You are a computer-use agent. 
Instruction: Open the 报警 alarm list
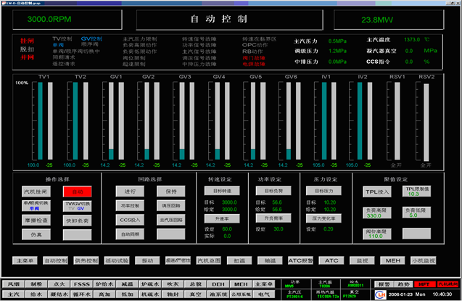click(384, 284)
